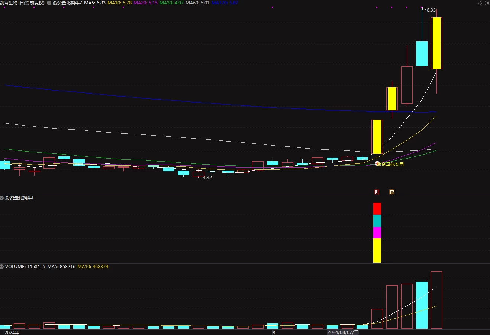Click the MA20: 5.15 legend label

pos(145,3)
